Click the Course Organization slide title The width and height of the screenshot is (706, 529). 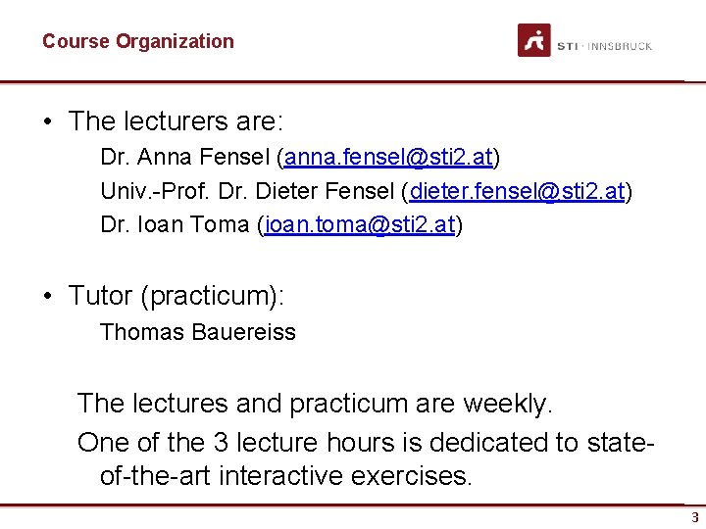138,41
